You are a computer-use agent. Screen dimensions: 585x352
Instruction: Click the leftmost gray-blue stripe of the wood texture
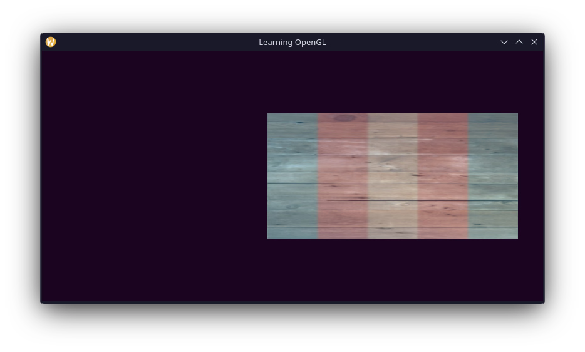[x=292, y=176]
